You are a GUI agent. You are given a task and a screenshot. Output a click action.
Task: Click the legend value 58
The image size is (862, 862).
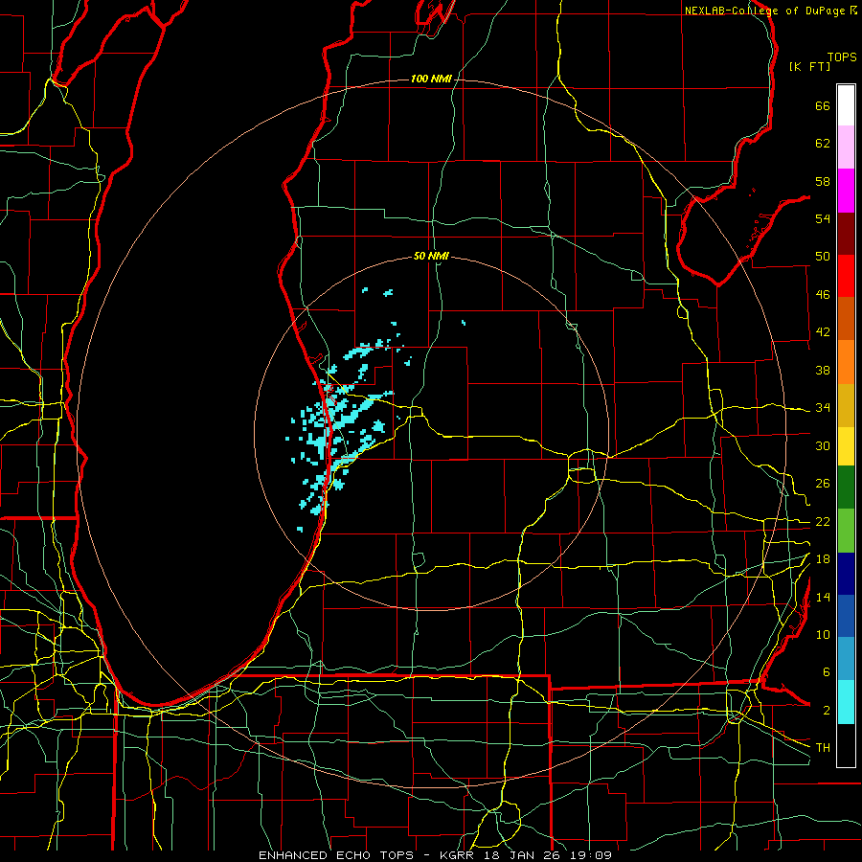(x=823, y=181)
